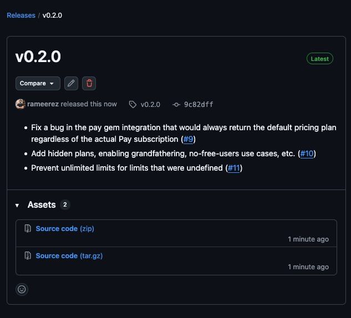Collapse the Assets section triangle
This screenshot has height=318, width=351.
17,205
